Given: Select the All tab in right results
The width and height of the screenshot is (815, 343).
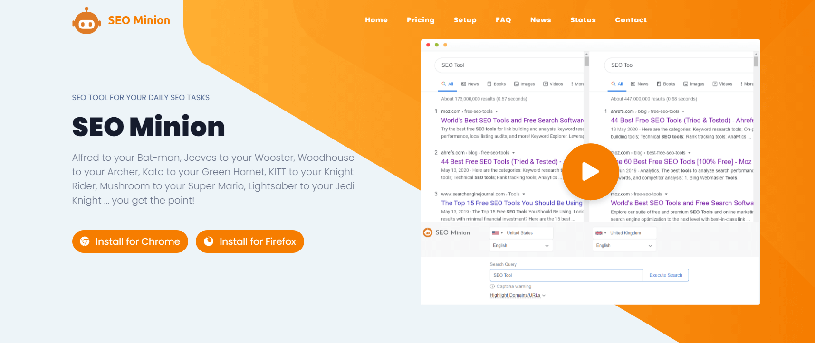Looking at the screenshot, I should pyautogui.click(x=617, y=84).
